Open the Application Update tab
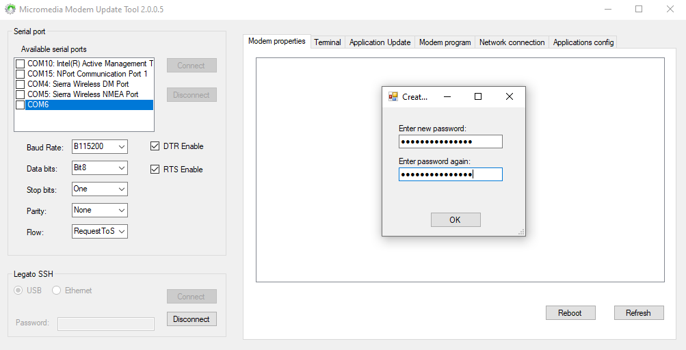The image size is (686, 350). (x=380, y=42)
